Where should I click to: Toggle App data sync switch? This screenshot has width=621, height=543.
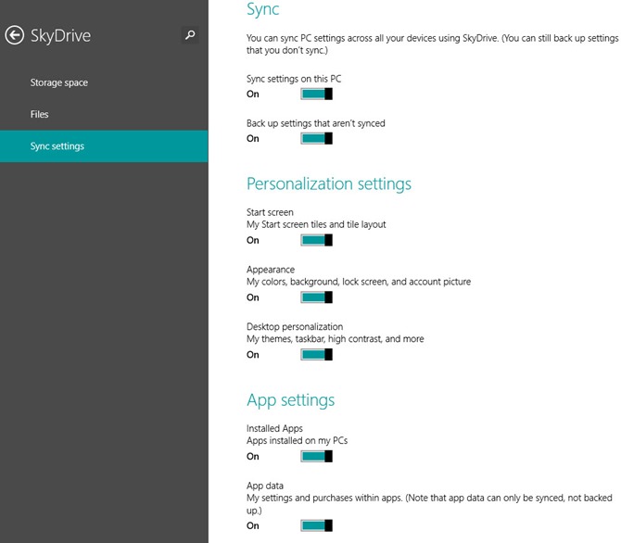(x=316, y=525)
